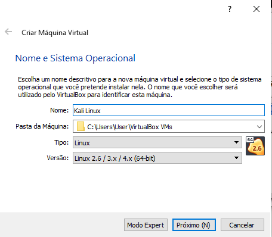This screenshot has width=272, height=237.
Task: Click the Nome: label
Action: [x=59, y=110]
